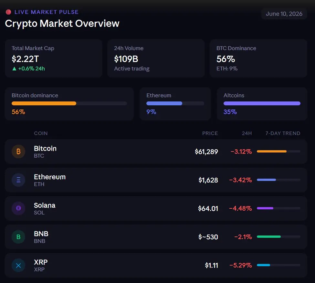Click the Bitcoin 7-day trend bar

278,152
